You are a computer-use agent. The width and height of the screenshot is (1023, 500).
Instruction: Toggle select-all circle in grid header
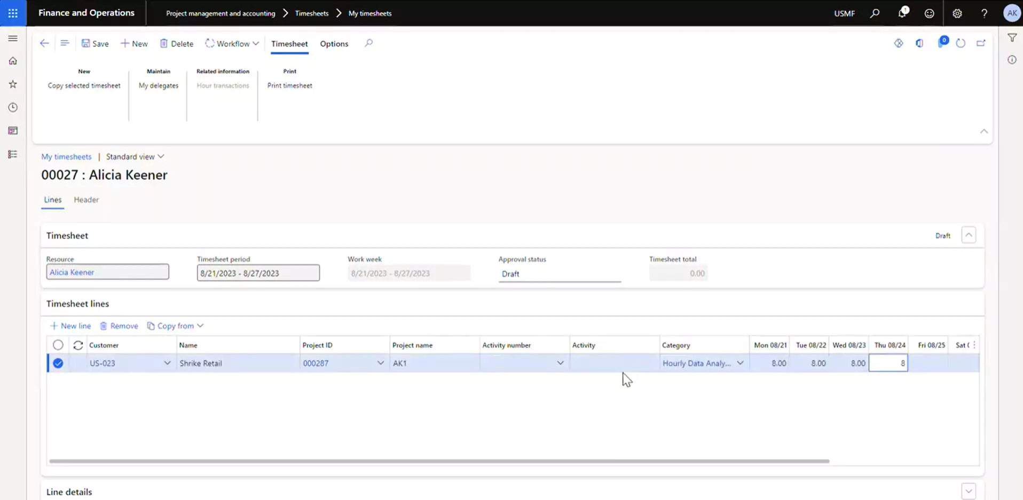(58, 345)
